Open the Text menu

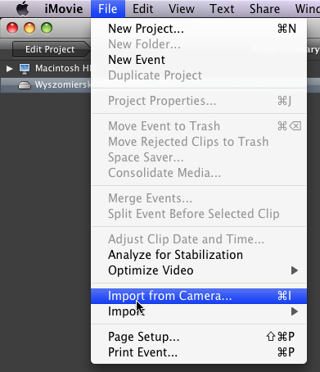[222, 9]
